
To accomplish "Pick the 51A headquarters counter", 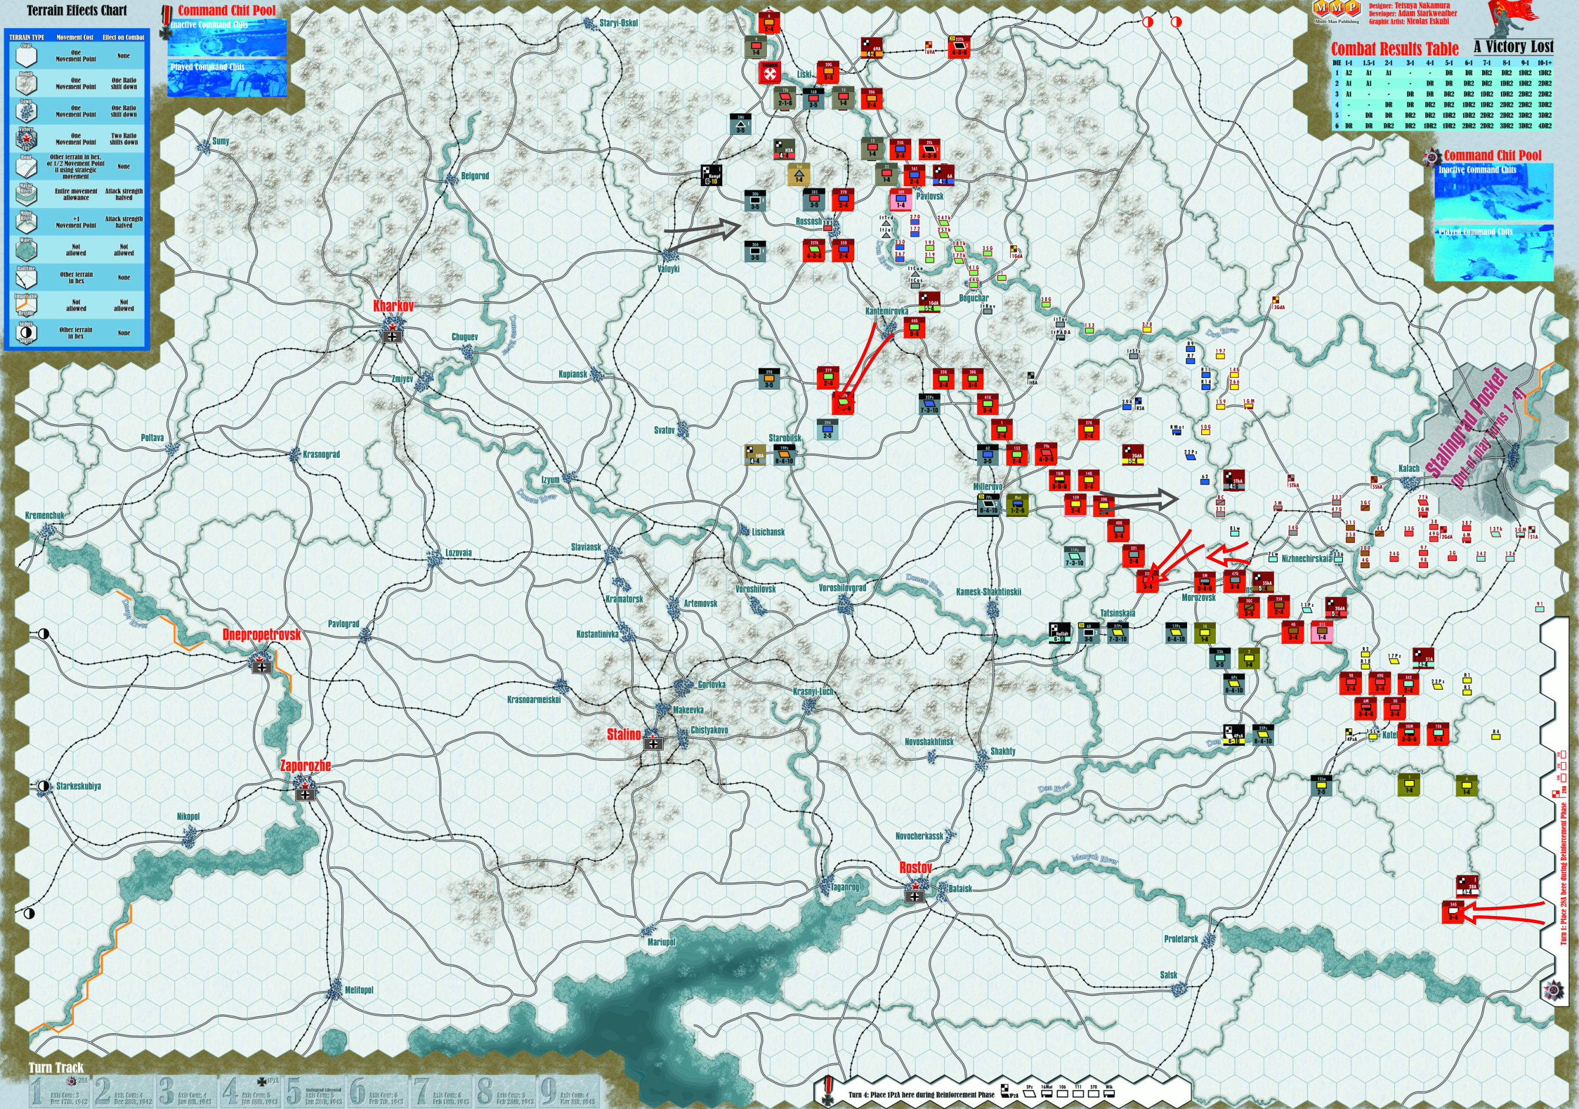I will tap(1423, 659).
